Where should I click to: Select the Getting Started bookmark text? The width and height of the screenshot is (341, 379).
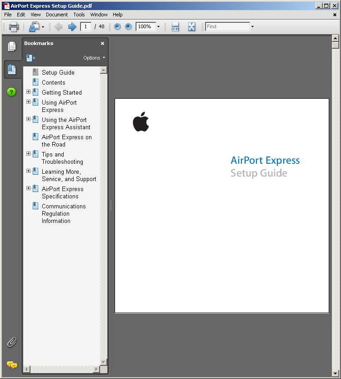[x=61, y=92]
